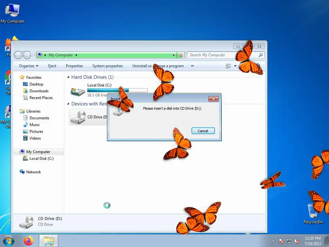This screenshot has height=247, width=329.
Task: Select Local Disk (C:) in the navigation pane
Action: 41,159
